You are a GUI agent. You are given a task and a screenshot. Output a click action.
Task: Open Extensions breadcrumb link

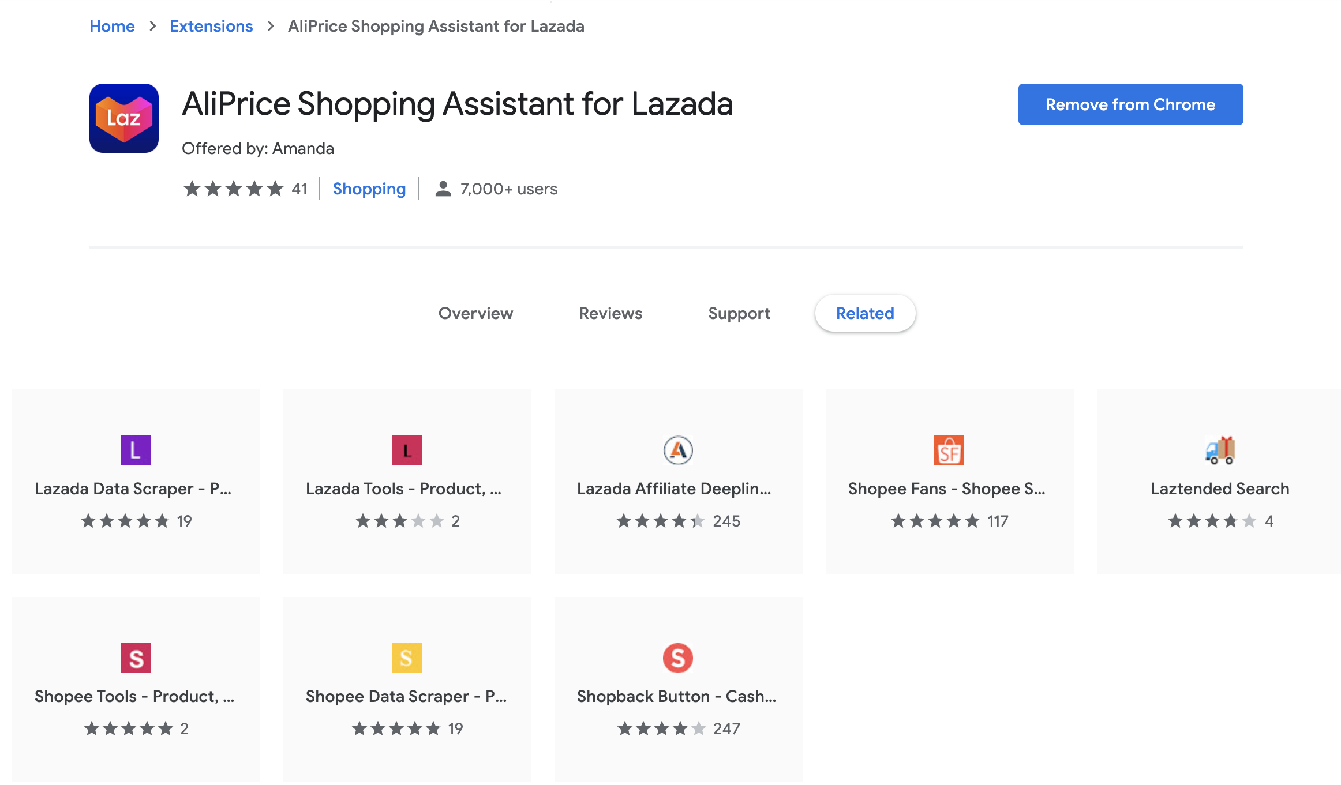(x=211, y=26)
